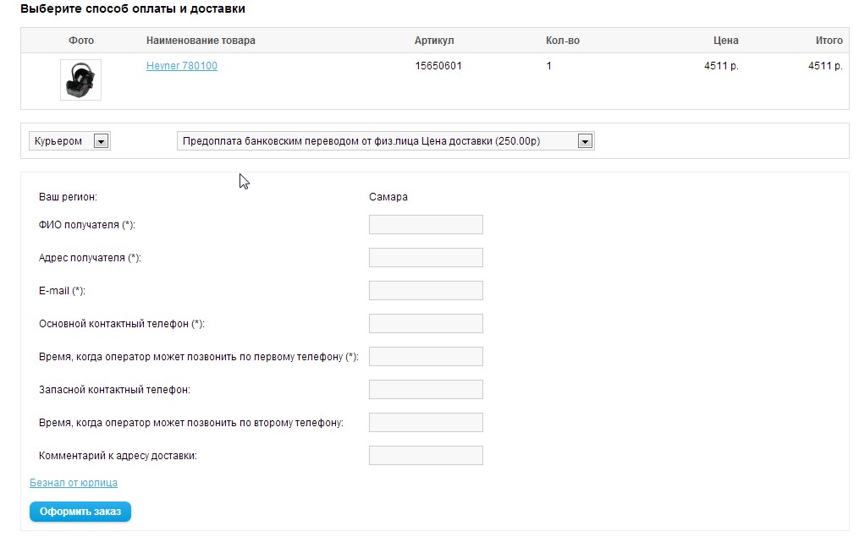
Task: Click the Итого column header
Action: coord(829,41)
